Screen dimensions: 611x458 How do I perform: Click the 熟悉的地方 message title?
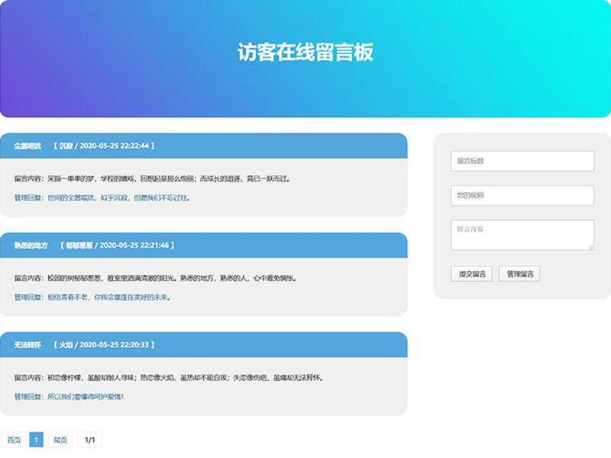31,245
